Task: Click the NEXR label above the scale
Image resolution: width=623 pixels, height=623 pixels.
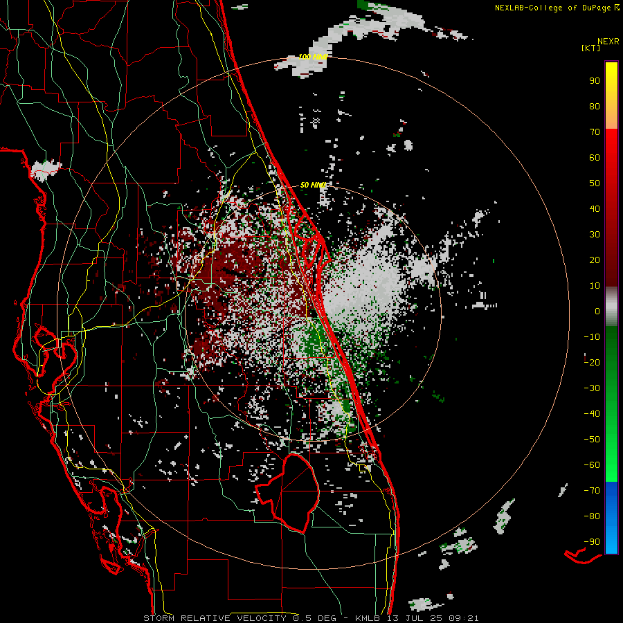Action: [x=608, y=42]
